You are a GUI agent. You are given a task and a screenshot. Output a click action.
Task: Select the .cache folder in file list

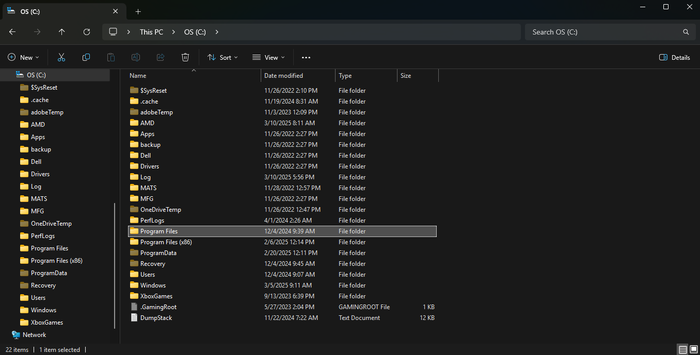click(x=282, y=102)
